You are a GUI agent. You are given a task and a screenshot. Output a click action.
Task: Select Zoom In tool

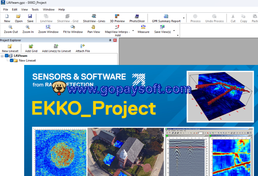point(28,29)
